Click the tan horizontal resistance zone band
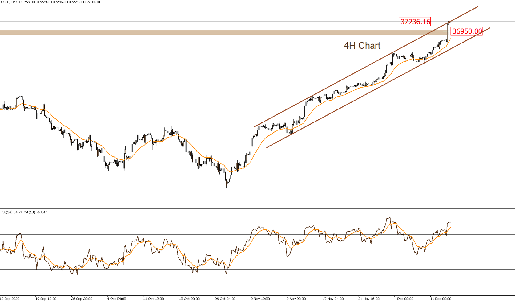515x301 pixels. click(x=185, y=32)
